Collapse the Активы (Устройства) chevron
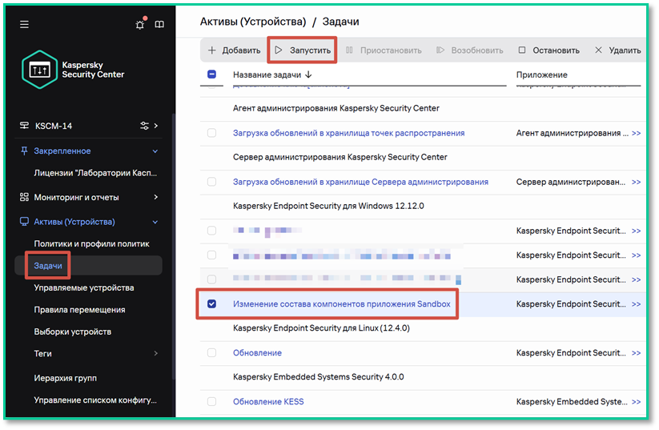Screen dimensions: 659x430 click(x=155, y=222)
